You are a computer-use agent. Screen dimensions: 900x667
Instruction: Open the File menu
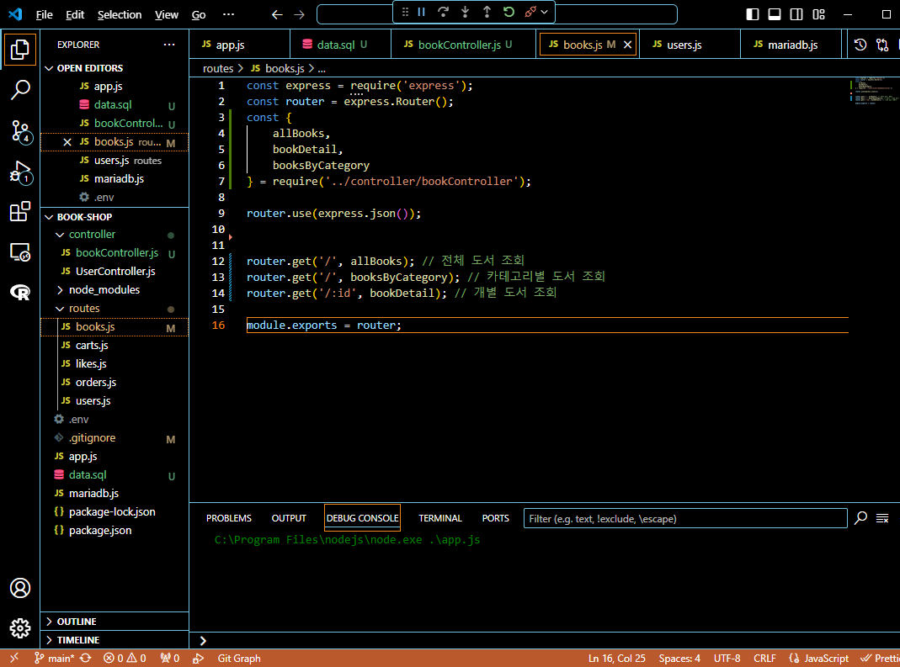tap(44, 15)
